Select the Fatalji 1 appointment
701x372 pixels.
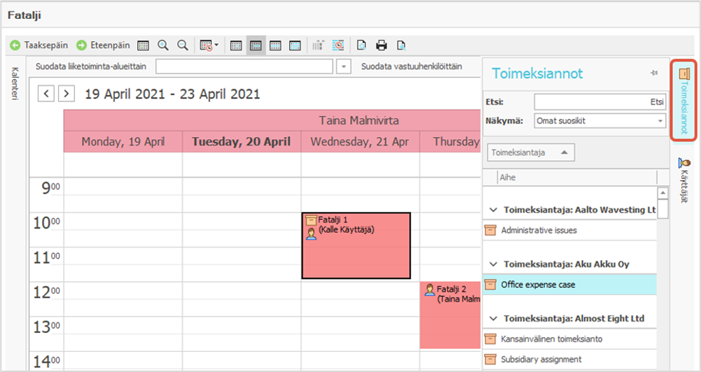356,245
